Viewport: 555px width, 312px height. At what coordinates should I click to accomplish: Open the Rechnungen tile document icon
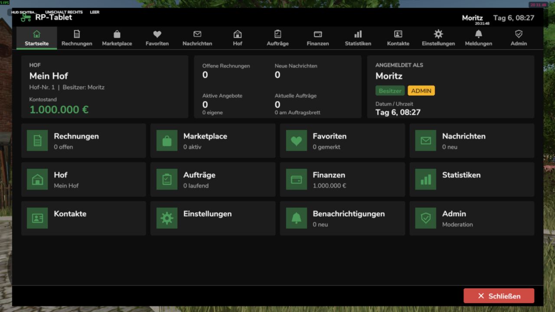click(37, 140)
